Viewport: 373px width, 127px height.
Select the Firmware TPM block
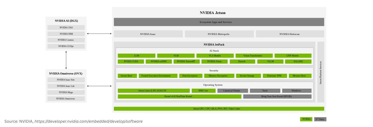pyautogui.click(x=274, y=76)
